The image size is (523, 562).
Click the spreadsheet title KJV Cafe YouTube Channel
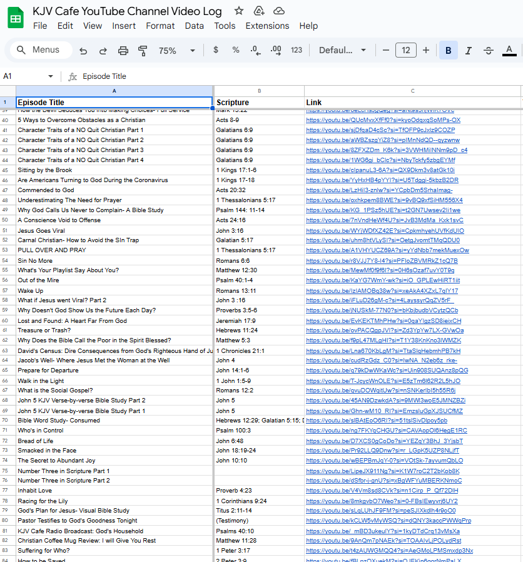pos(127,11)
